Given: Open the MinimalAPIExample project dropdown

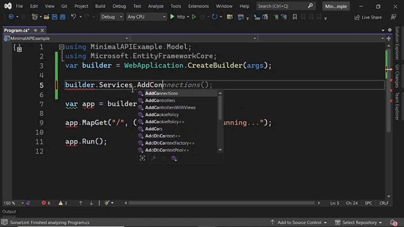Looking at the screenshot, I should click(66, 38).
